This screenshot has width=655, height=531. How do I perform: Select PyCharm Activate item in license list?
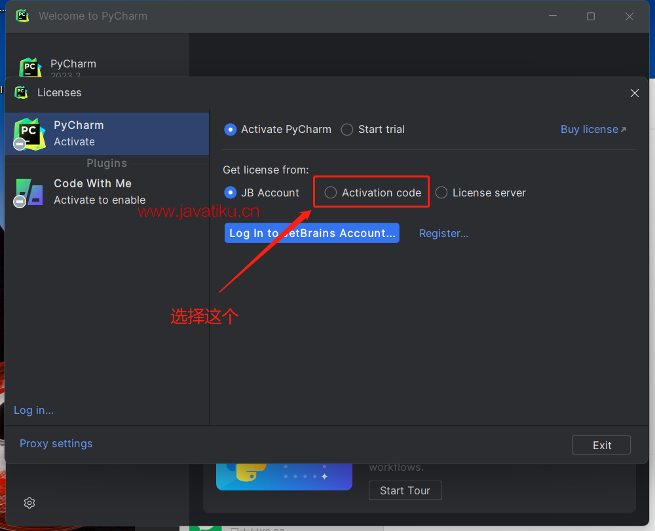[x=107, y=134]
